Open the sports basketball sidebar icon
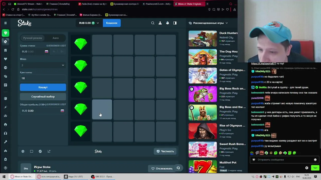 [x=6, y=41]
